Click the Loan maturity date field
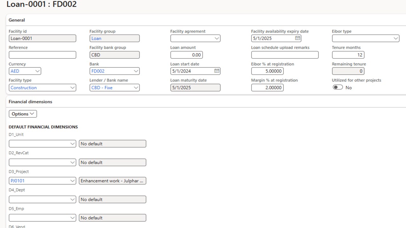This screenshot has width=406, height=228. click(195, 87)
